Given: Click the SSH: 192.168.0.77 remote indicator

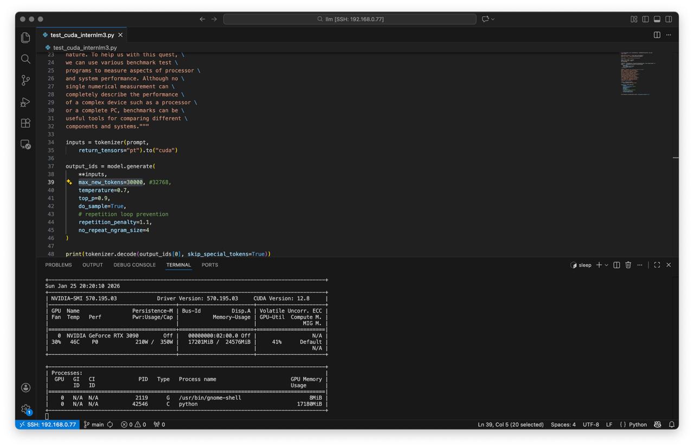Looking at the screenshot, I should click(48, 425).
